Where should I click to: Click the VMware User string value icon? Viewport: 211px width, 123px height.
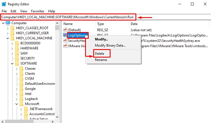tap(65, 46)
